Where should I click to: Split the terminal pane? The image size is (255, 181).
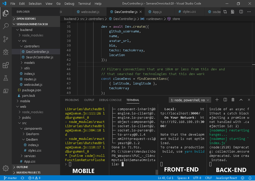(x=225, y=100)
